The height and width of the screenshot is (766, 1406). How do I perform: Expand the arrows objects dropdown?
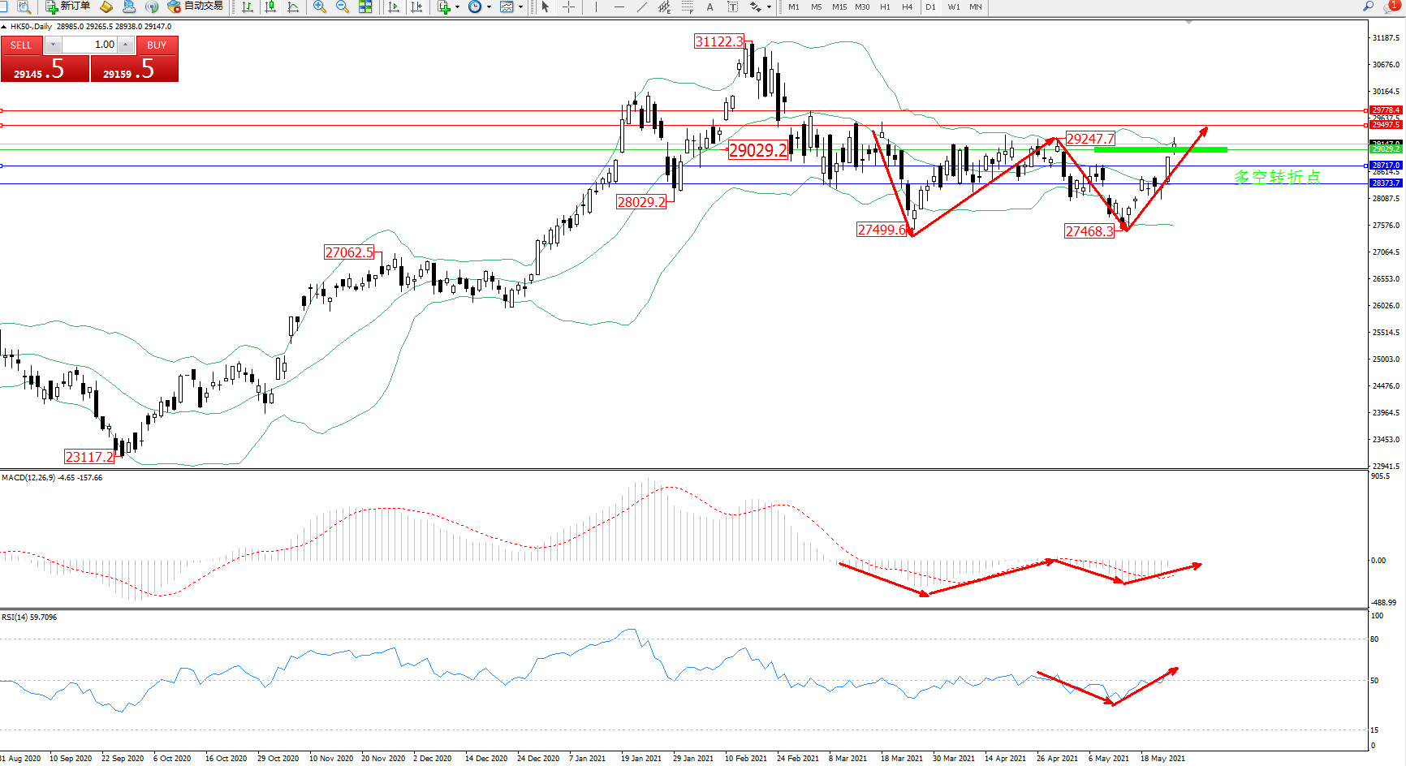coord(769,6)
